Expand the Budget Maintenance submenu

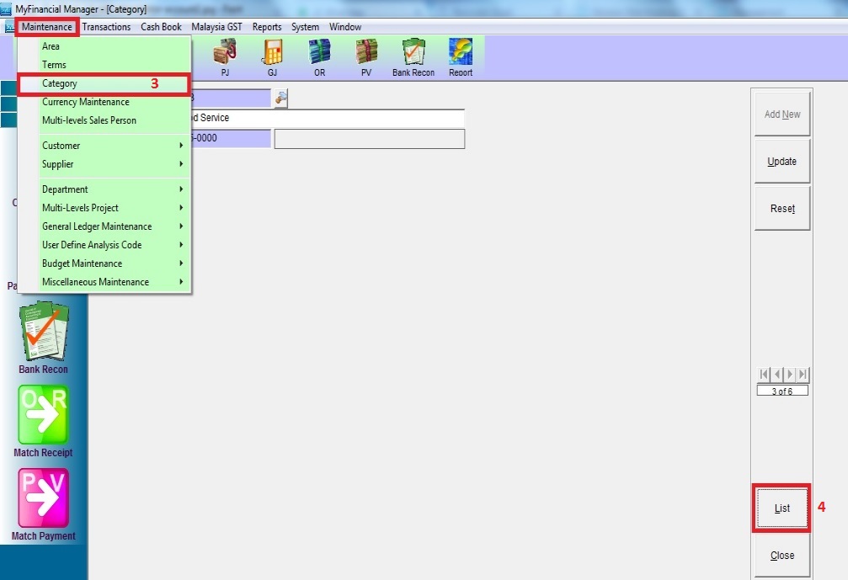coord(111,263)
